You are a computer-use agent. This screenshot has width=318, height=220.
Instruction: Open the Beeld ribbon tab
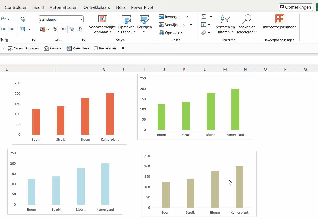(38, 7)
